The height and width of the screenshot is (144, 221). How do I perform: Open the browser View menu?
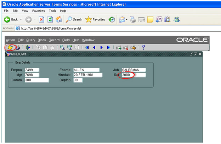[x=25, y=11]
